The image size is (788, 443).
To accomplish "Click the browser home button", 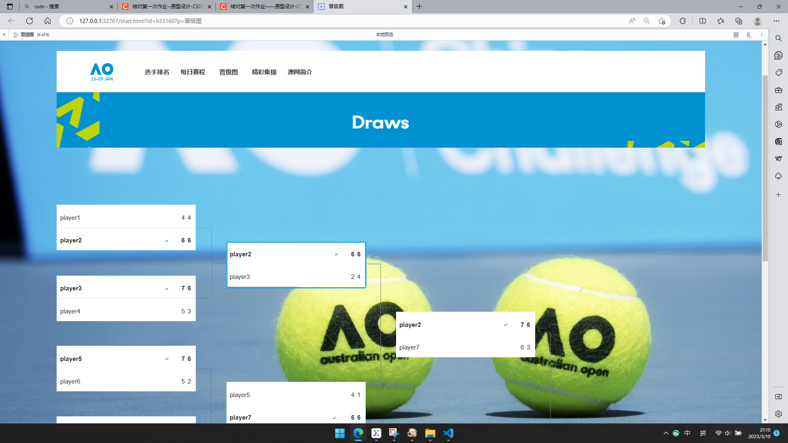I will point(48,21).
